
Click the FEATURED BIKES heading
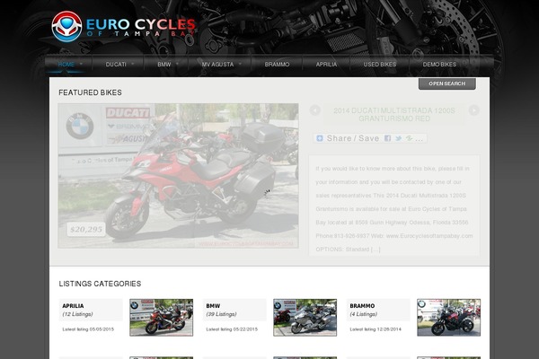click(x=90, y=92)
